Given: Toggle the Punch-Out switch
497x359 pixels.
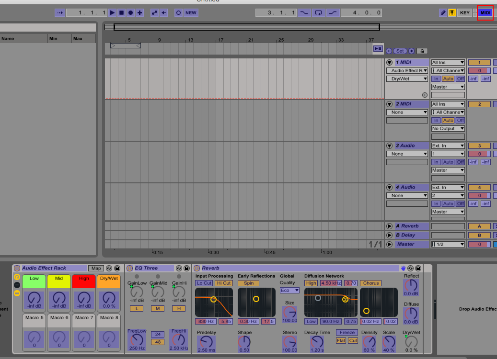Looking at the screenshot, I should click(333, 12).
